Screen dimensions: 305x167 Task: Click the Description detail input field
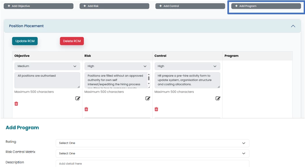pyautogui.click(x=152, y=163)
